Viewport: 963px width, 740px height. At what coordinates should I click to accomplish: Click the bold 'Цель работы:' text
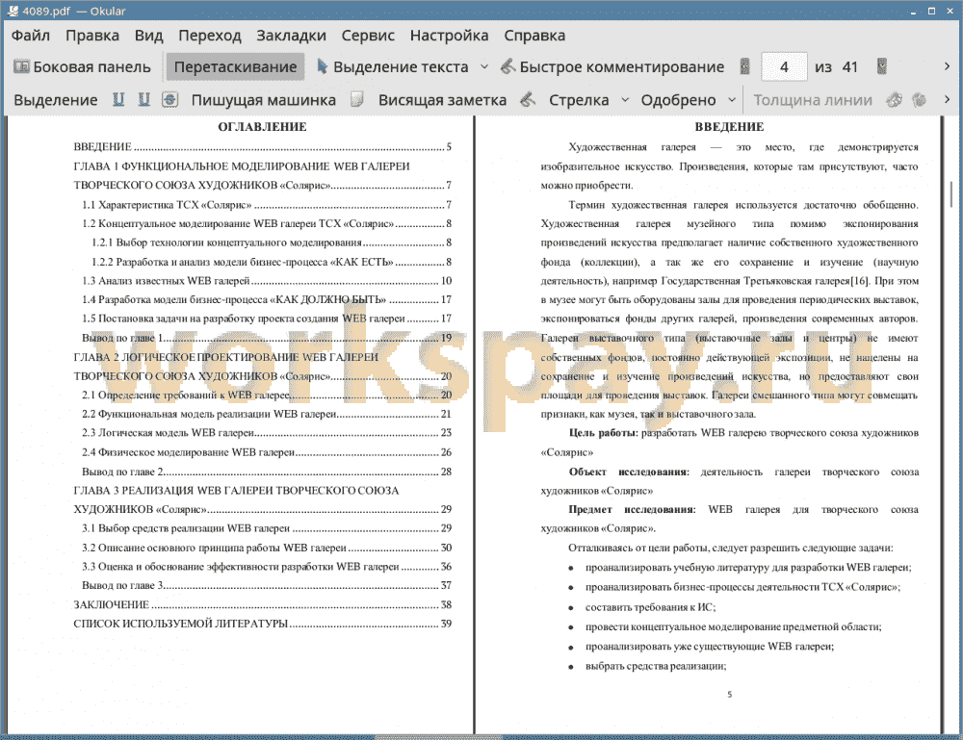click(604, 433)
